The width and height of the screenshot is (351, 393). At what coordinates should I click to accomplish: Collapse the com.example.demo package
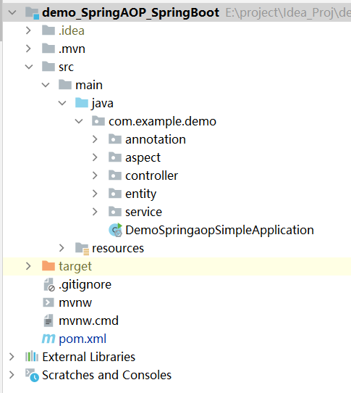(x=79, y=121)
